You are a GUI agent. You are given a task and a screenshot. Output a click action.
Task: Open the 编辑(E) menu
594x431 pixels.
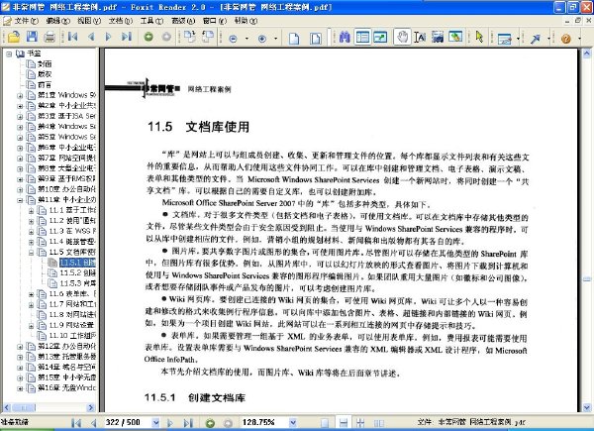58,21
